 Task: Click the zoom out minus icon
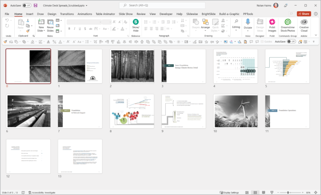pyautogui.click(x=278, y=193)
